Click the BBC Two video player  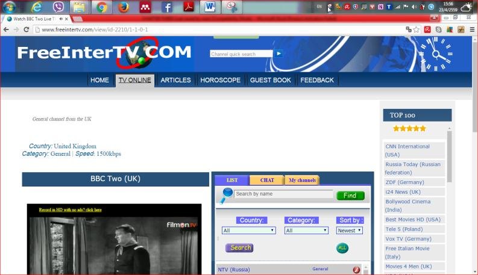[x=115, y=239]
